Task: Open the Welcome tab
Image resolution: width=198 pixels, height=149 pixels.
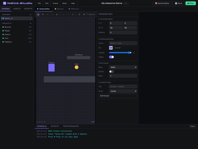Action: point(74,9)
